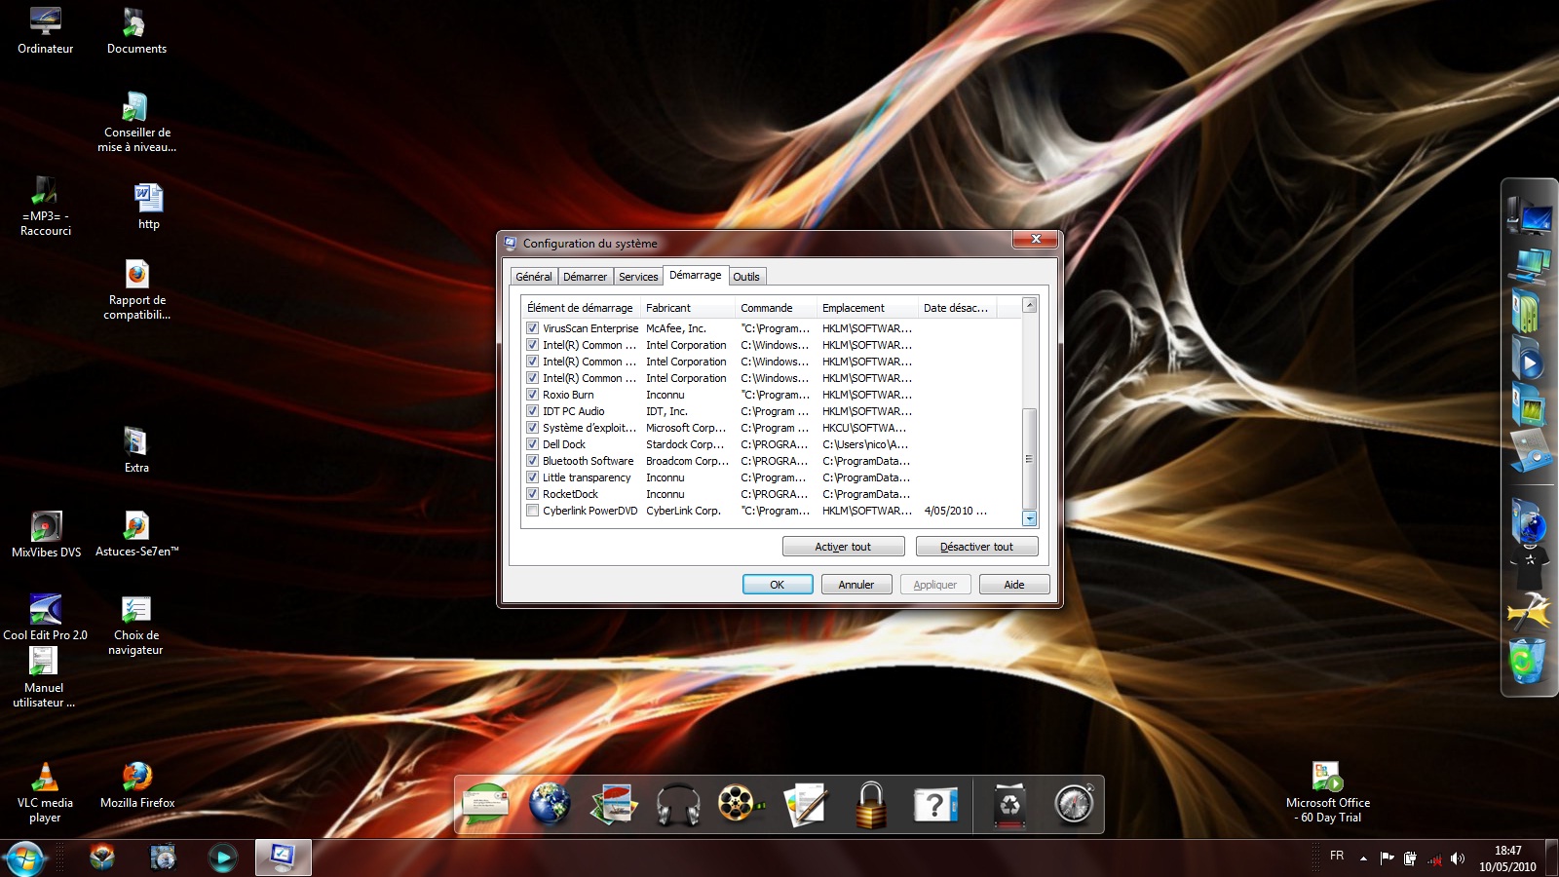
Task: Open the compass icon in the dock
Action: [x=1074, y=805]
